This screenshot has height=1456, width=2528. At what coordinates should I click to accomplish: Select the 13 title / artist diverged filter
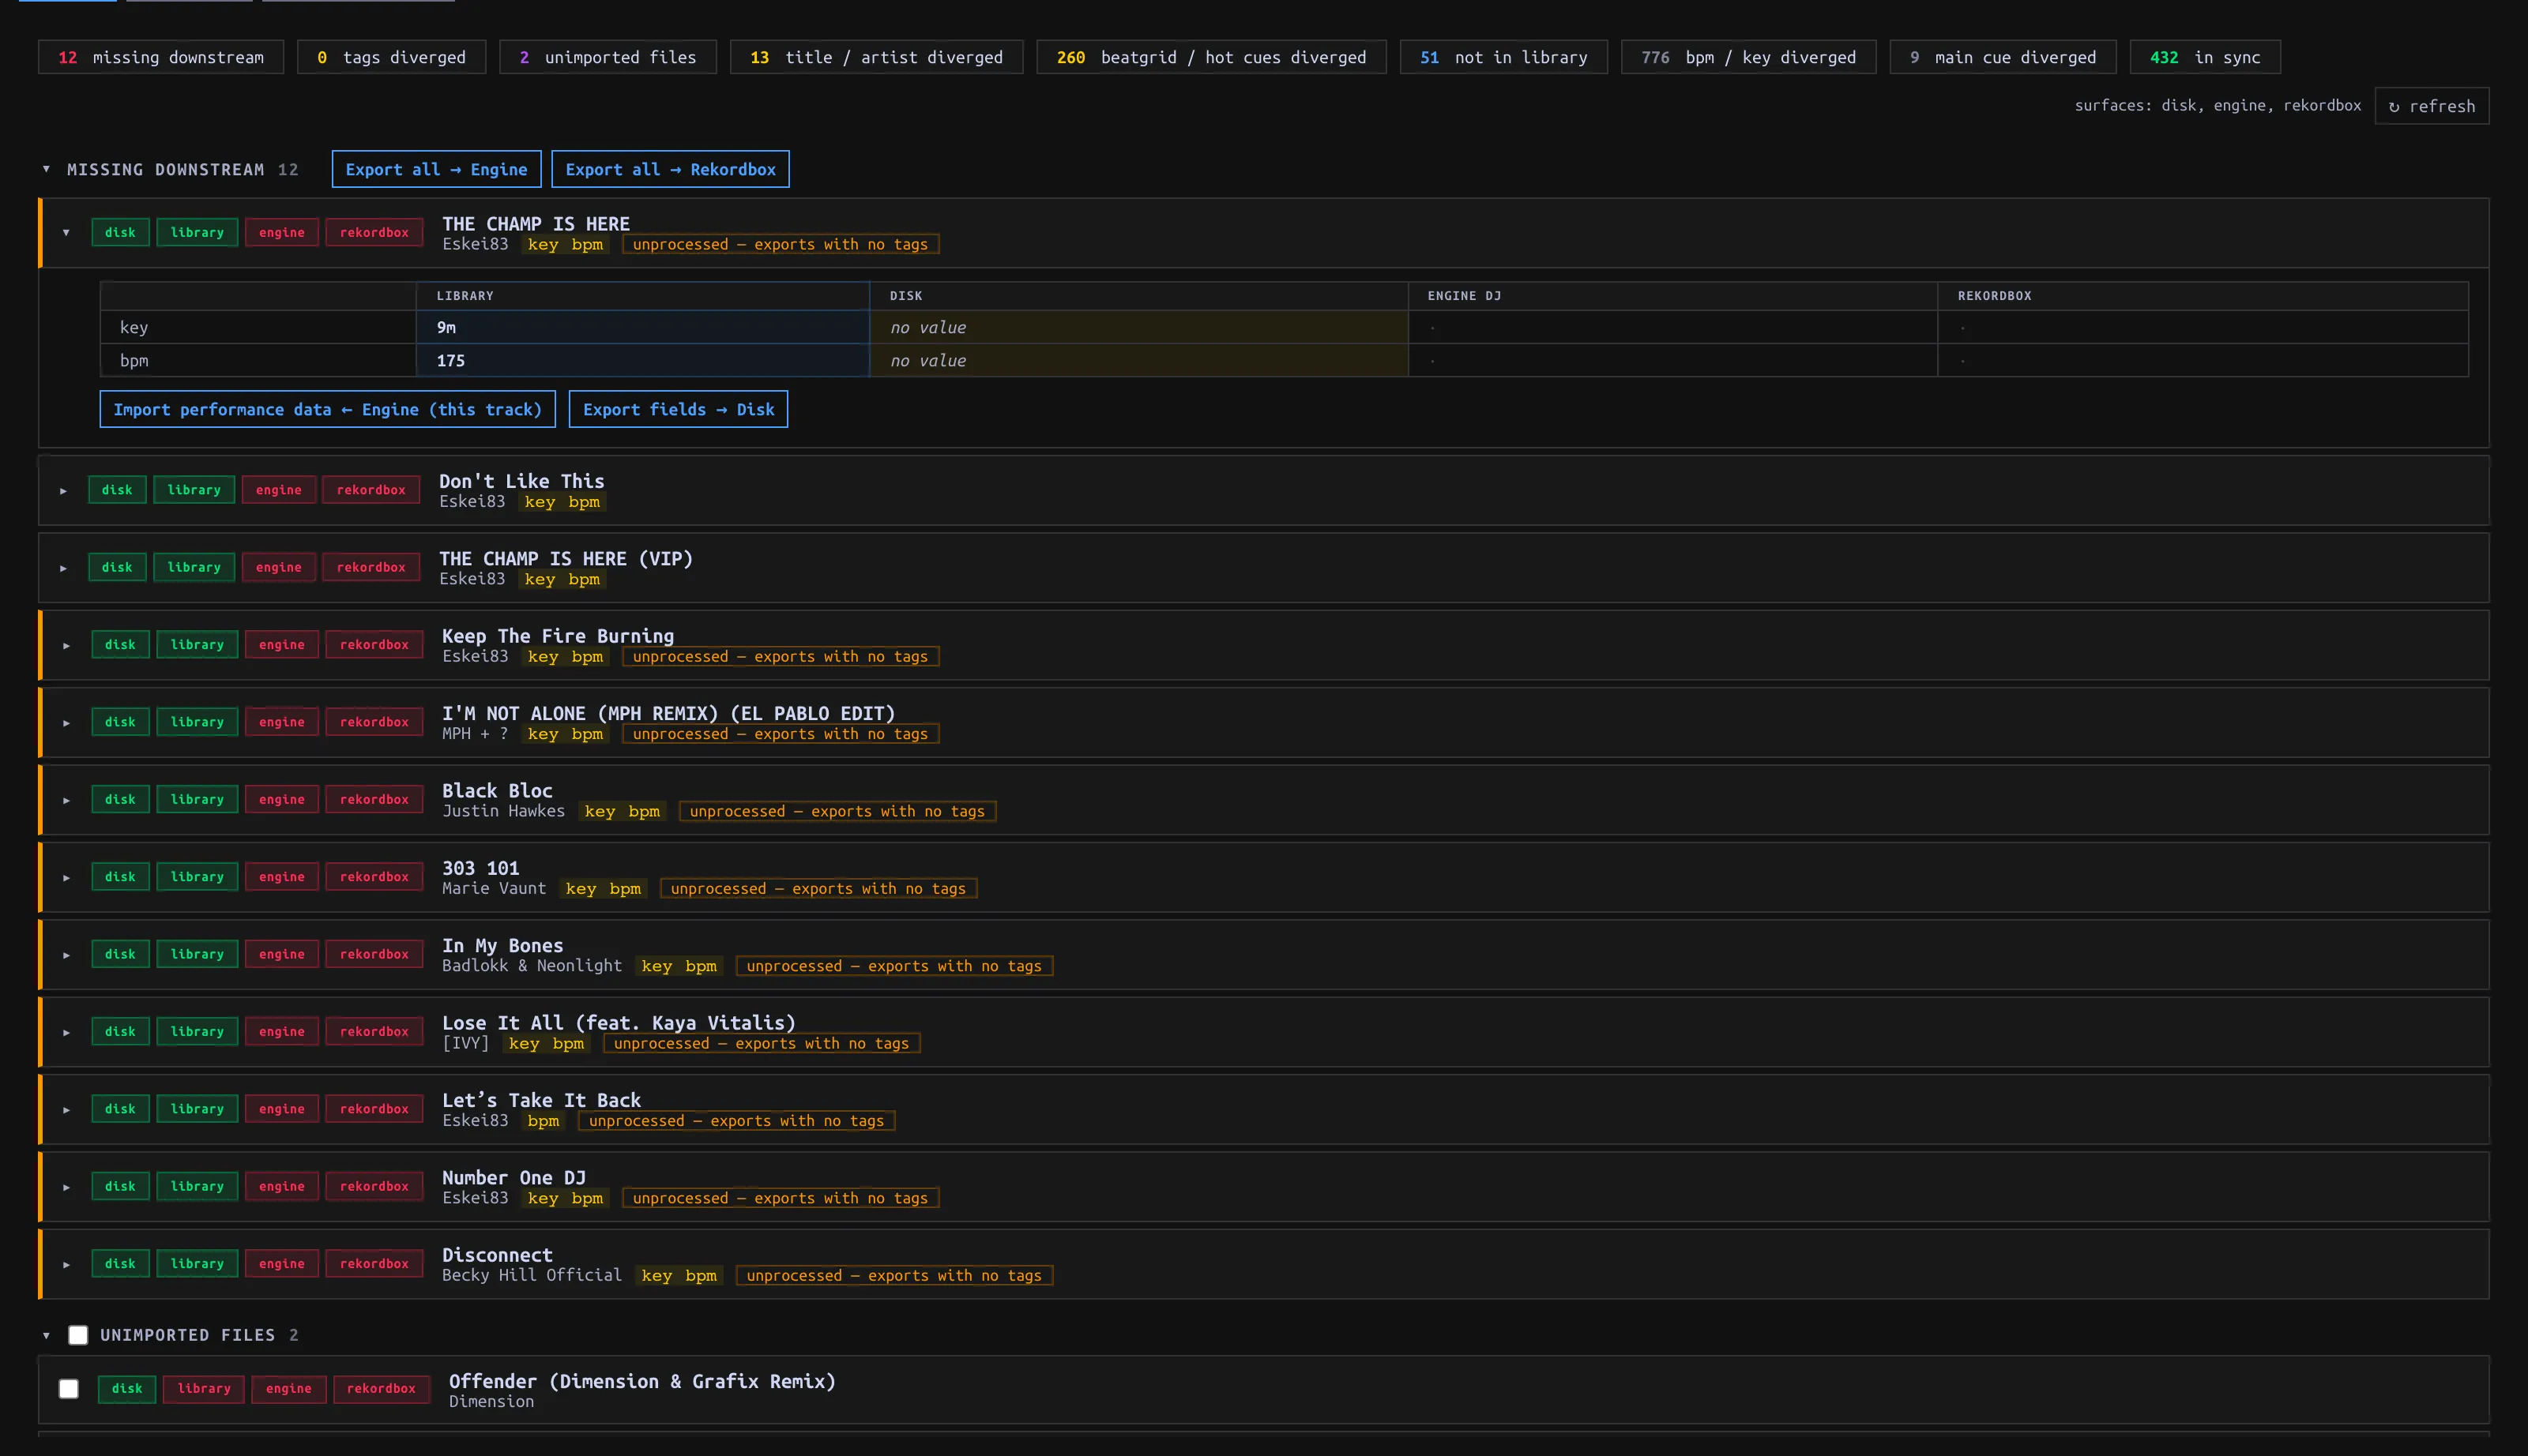[x=876, y=57]
